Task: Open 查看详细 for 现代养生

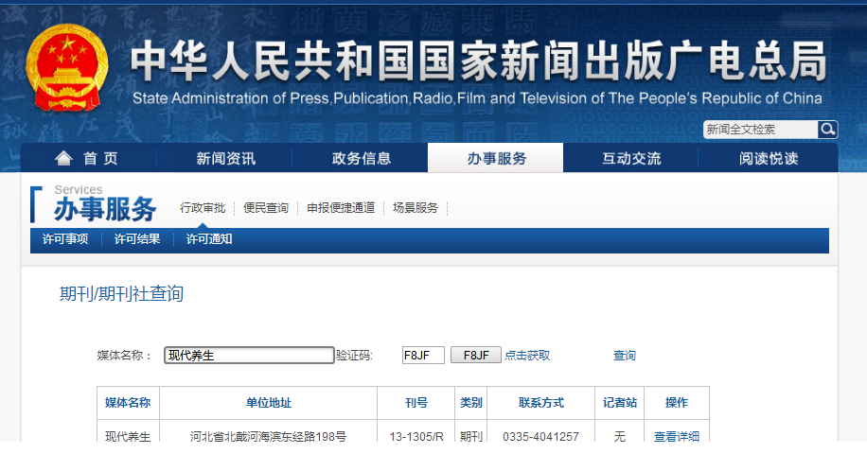Action: pyautogui.click(x=677, y=436)
